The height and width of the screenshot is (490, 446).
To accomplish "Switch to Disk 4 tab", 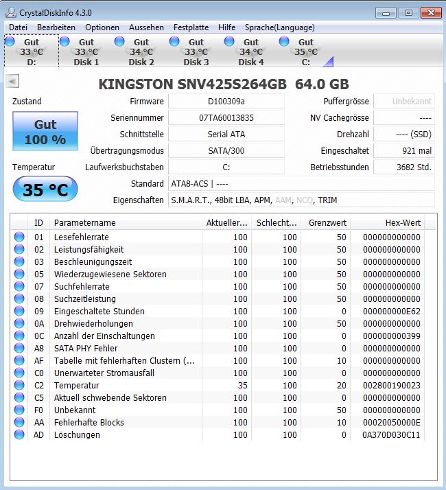I will coord(251,51).
